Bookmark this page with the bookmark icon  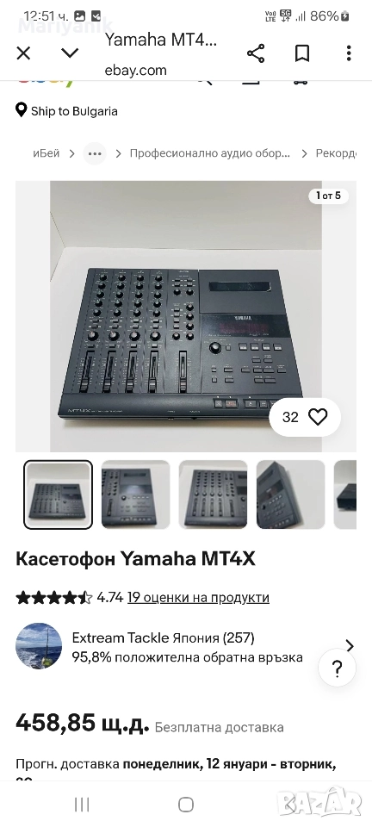click(302, 53)
